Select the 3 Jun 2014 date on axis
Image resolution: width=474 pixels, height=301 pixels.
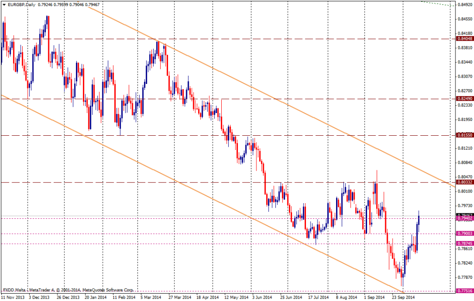[262, 298]
